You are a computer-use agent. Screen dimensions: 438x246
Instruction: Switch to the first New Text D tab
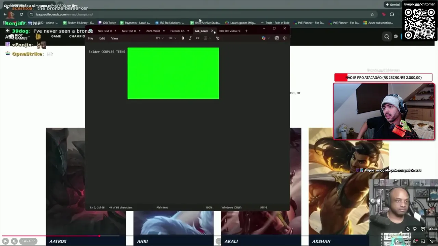point(105,31)
